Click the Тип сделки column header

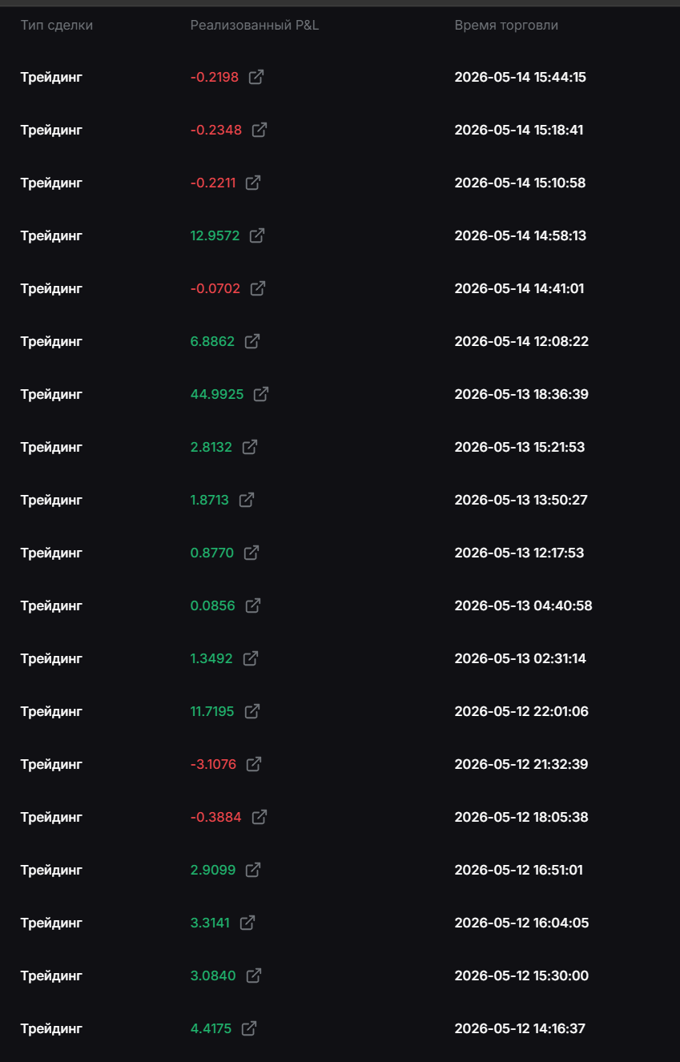(x=57, y=26)
